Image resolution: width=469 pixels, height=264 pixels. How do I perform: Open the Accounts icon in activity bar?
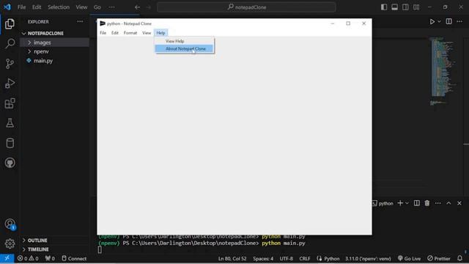pyautogui.click(x=10, y=224)
